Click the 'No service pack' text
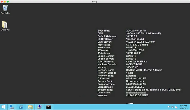 pos(135,81)
